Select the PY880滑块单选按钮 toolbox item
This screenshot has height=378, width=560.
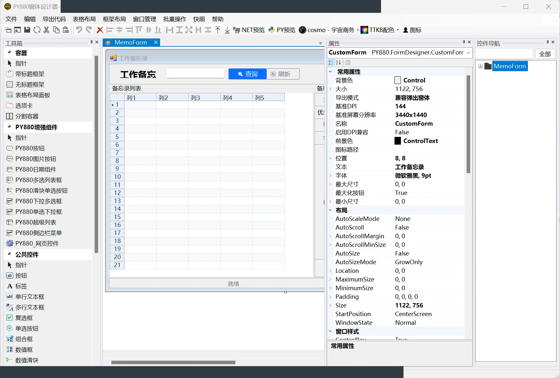[41, 191]
